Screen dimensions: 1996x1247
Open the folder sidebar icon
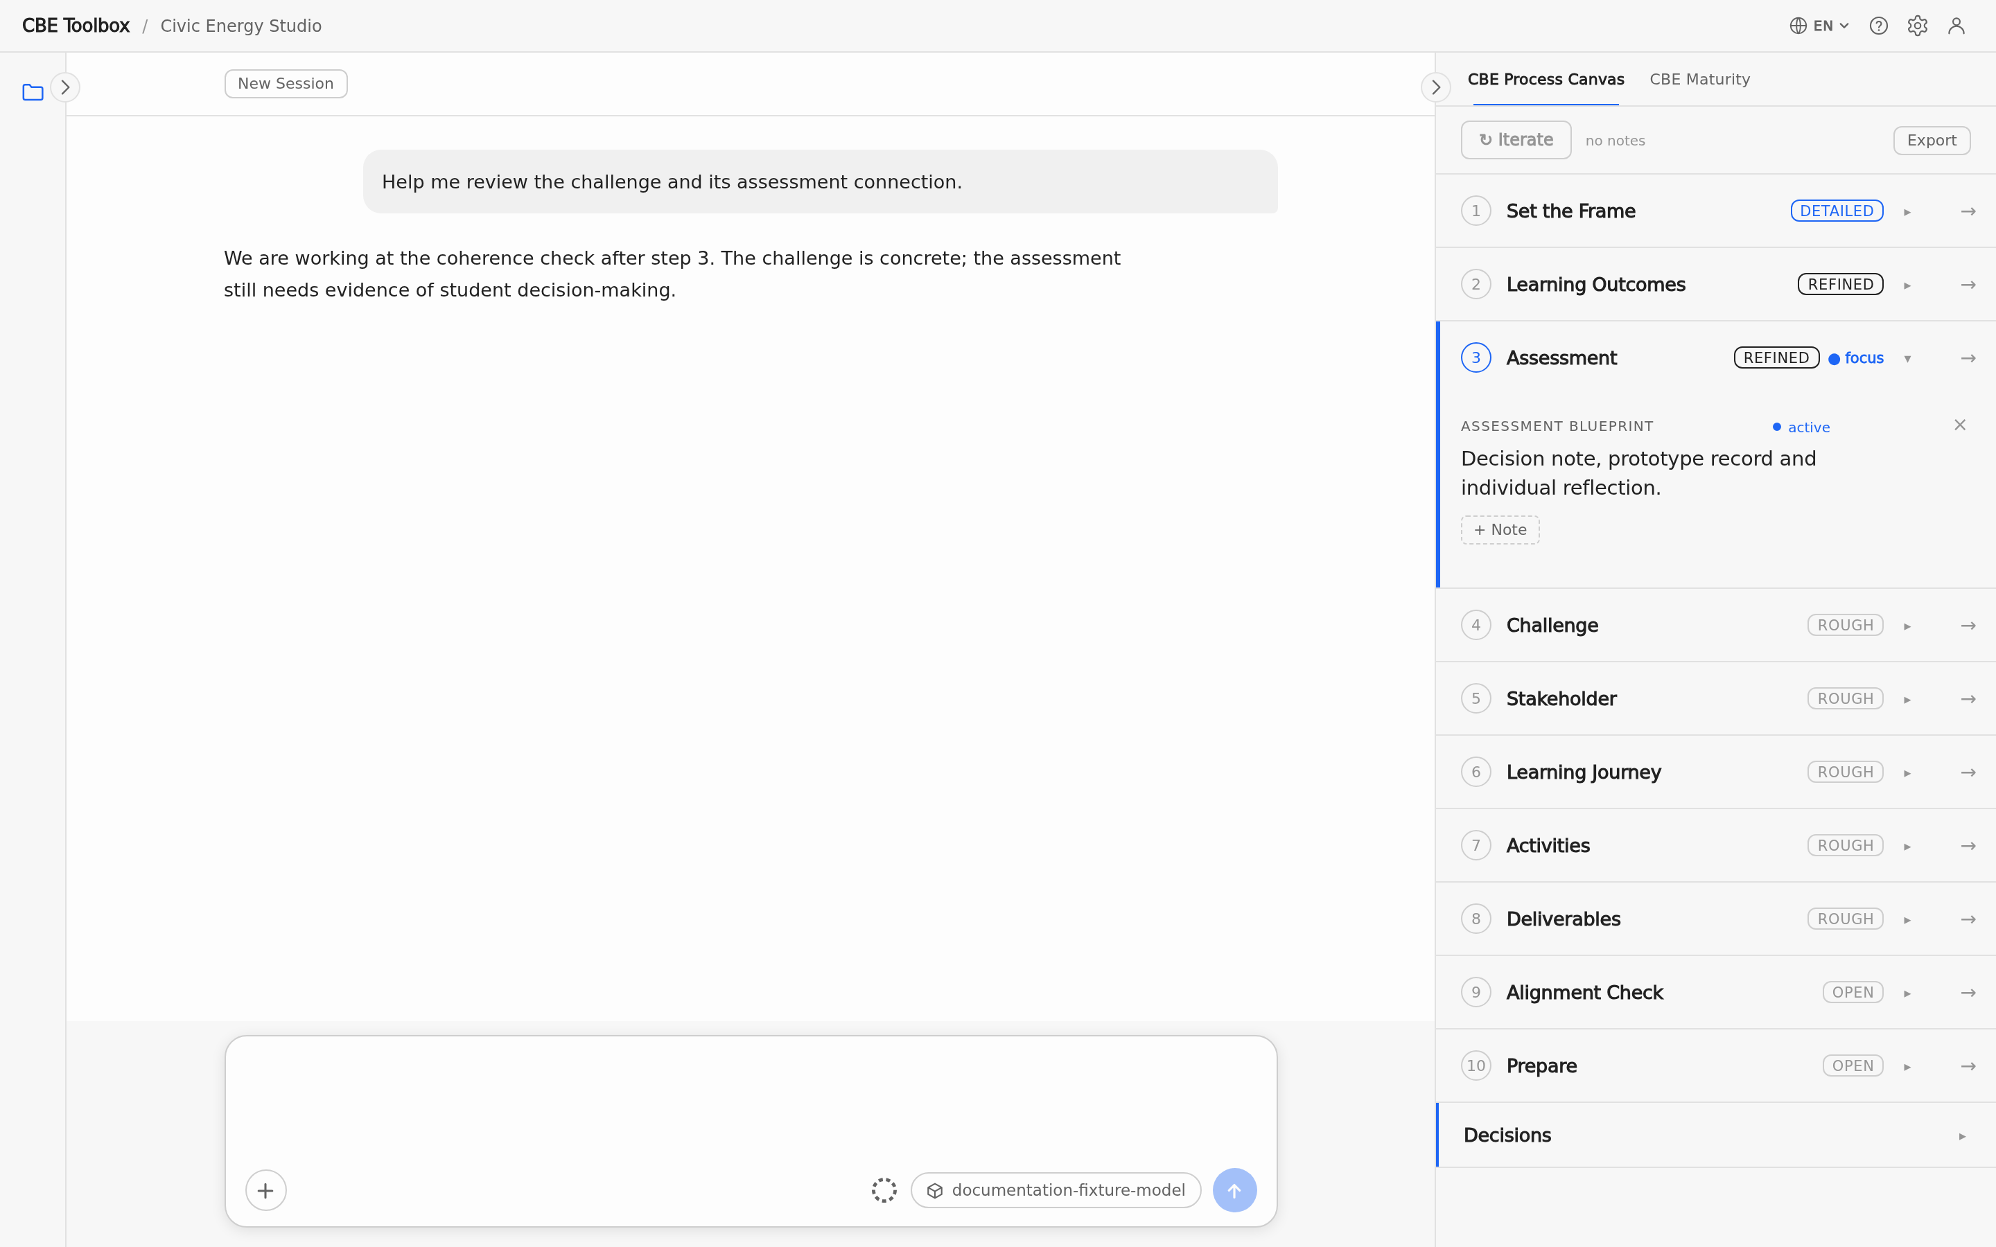coord(33,91)
